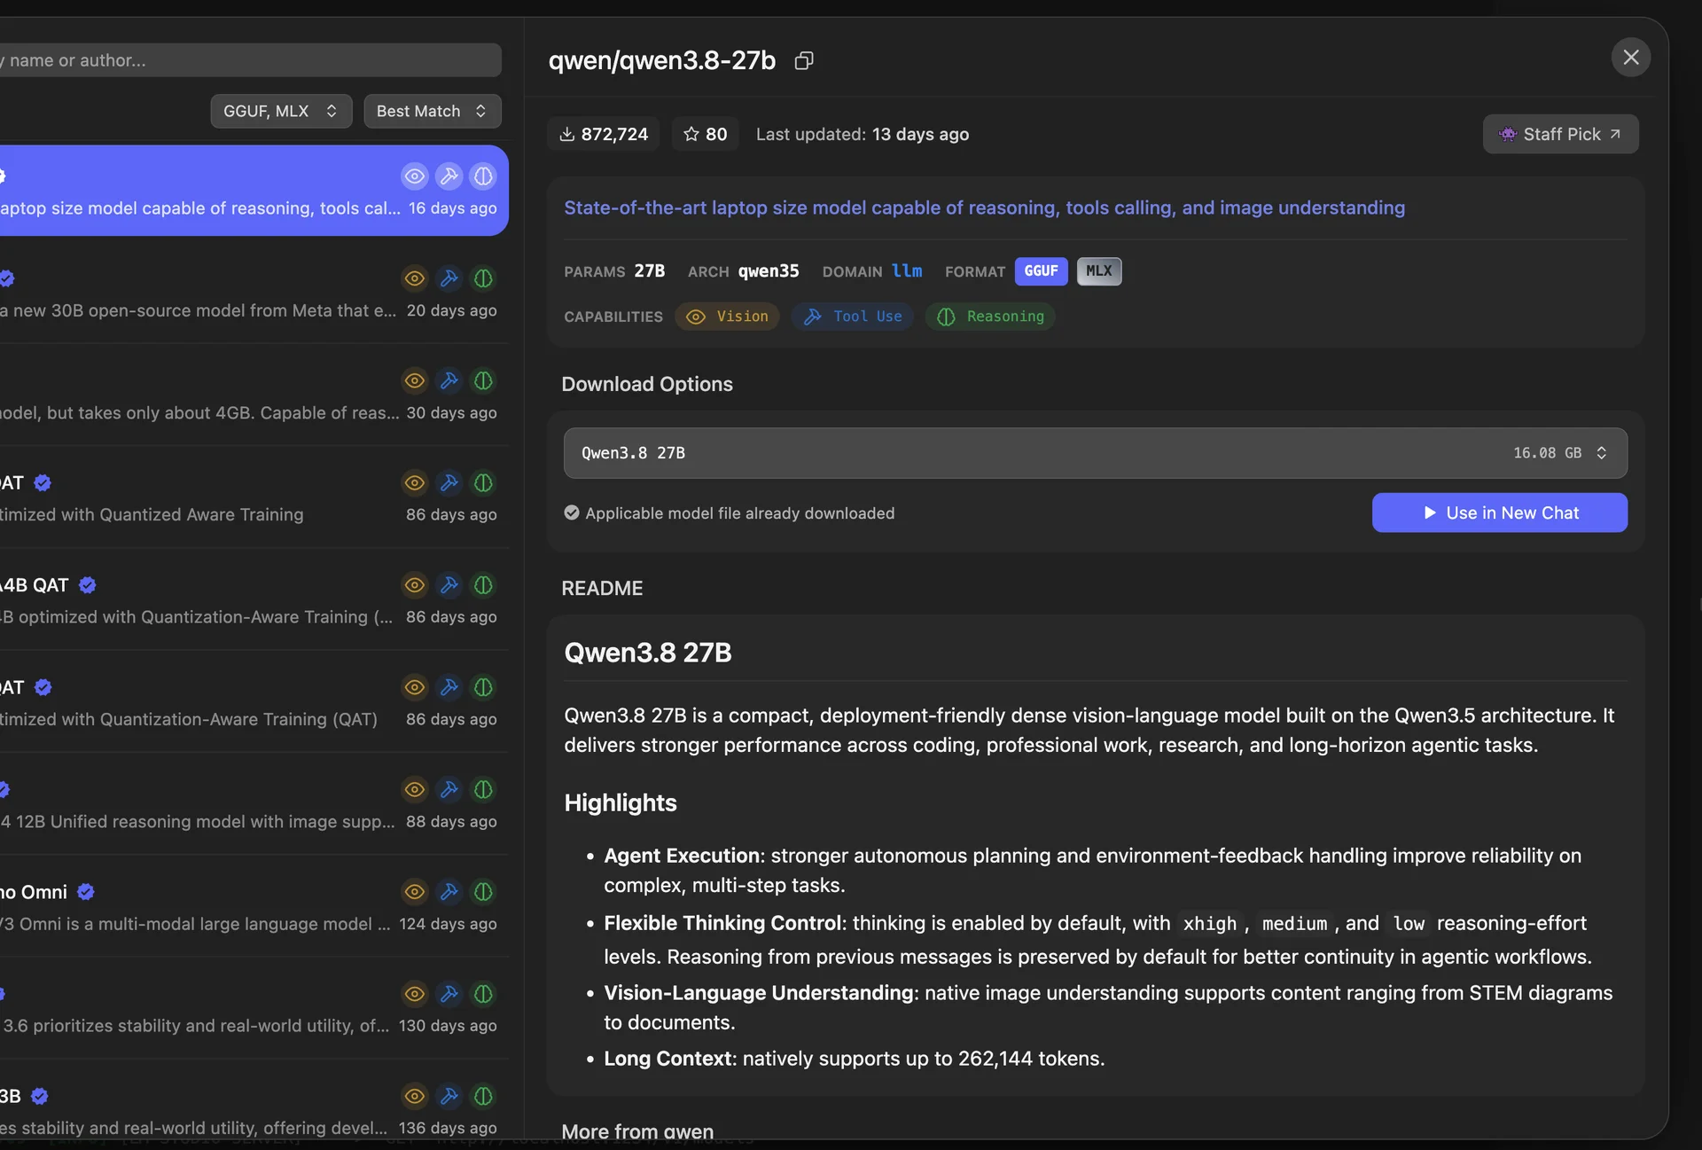The height and width of the screenshot is (1150, 1702).
Task: Click the 'xhigh' code label in README
Action: click(1209, 924)
